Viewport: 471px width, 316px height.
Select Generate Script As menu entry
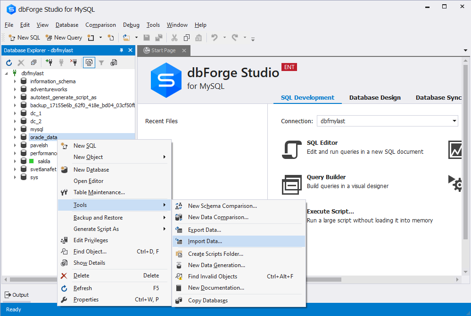[114, 229]
